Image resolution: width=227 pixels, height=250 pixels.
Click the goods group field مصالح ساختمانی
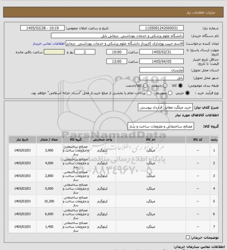(161, 126)
